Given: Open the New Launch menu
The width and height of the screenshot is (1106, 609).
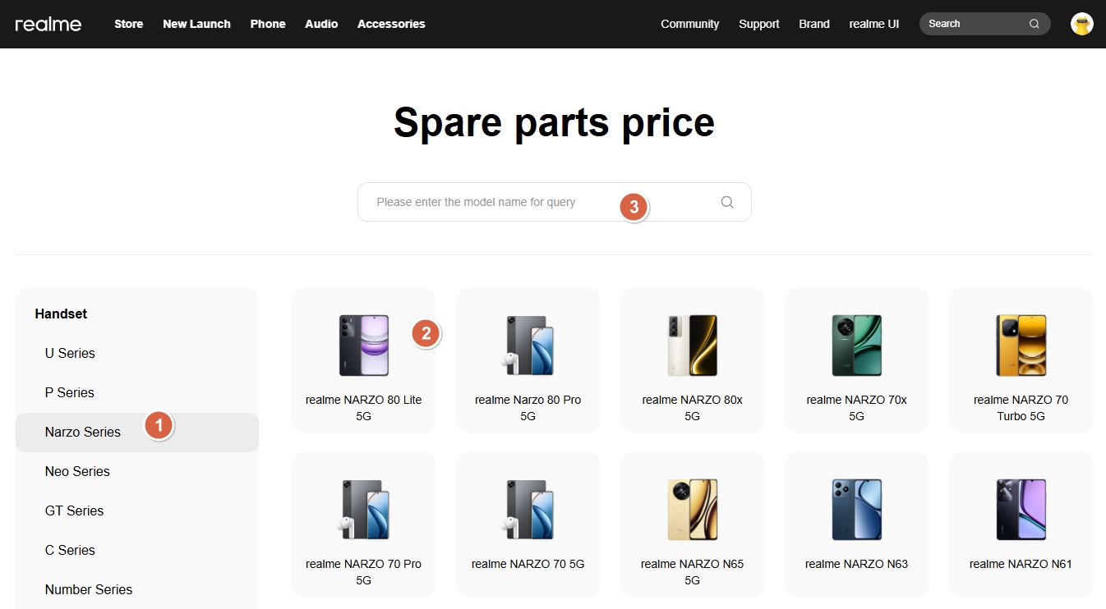Looking at the screenshot, I should [x=196, y=24].
